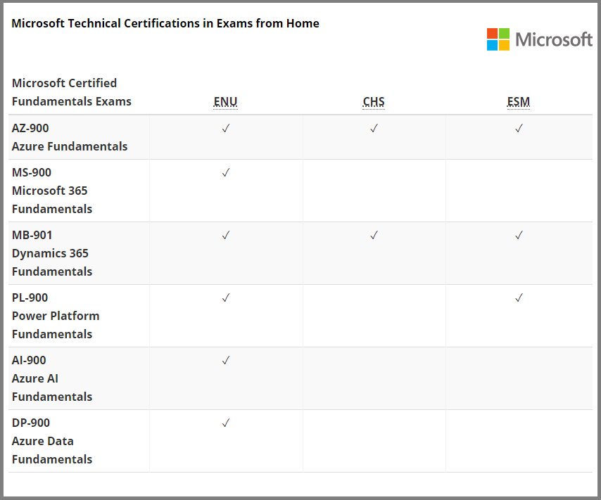Click the MB-901 checkmark under CHS
Image resolution: width=601 pixels, height=500 pixels.
(374, 236)
